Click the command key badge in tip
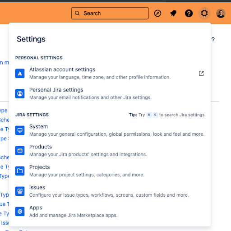The image size is (231, 231). click(x=149, y=115)
